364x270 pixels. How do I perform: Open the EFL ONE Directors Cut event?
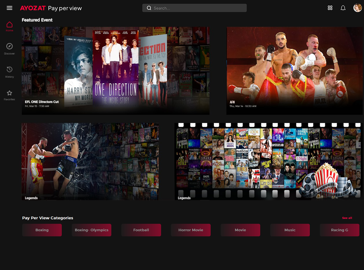coord(116,71)
